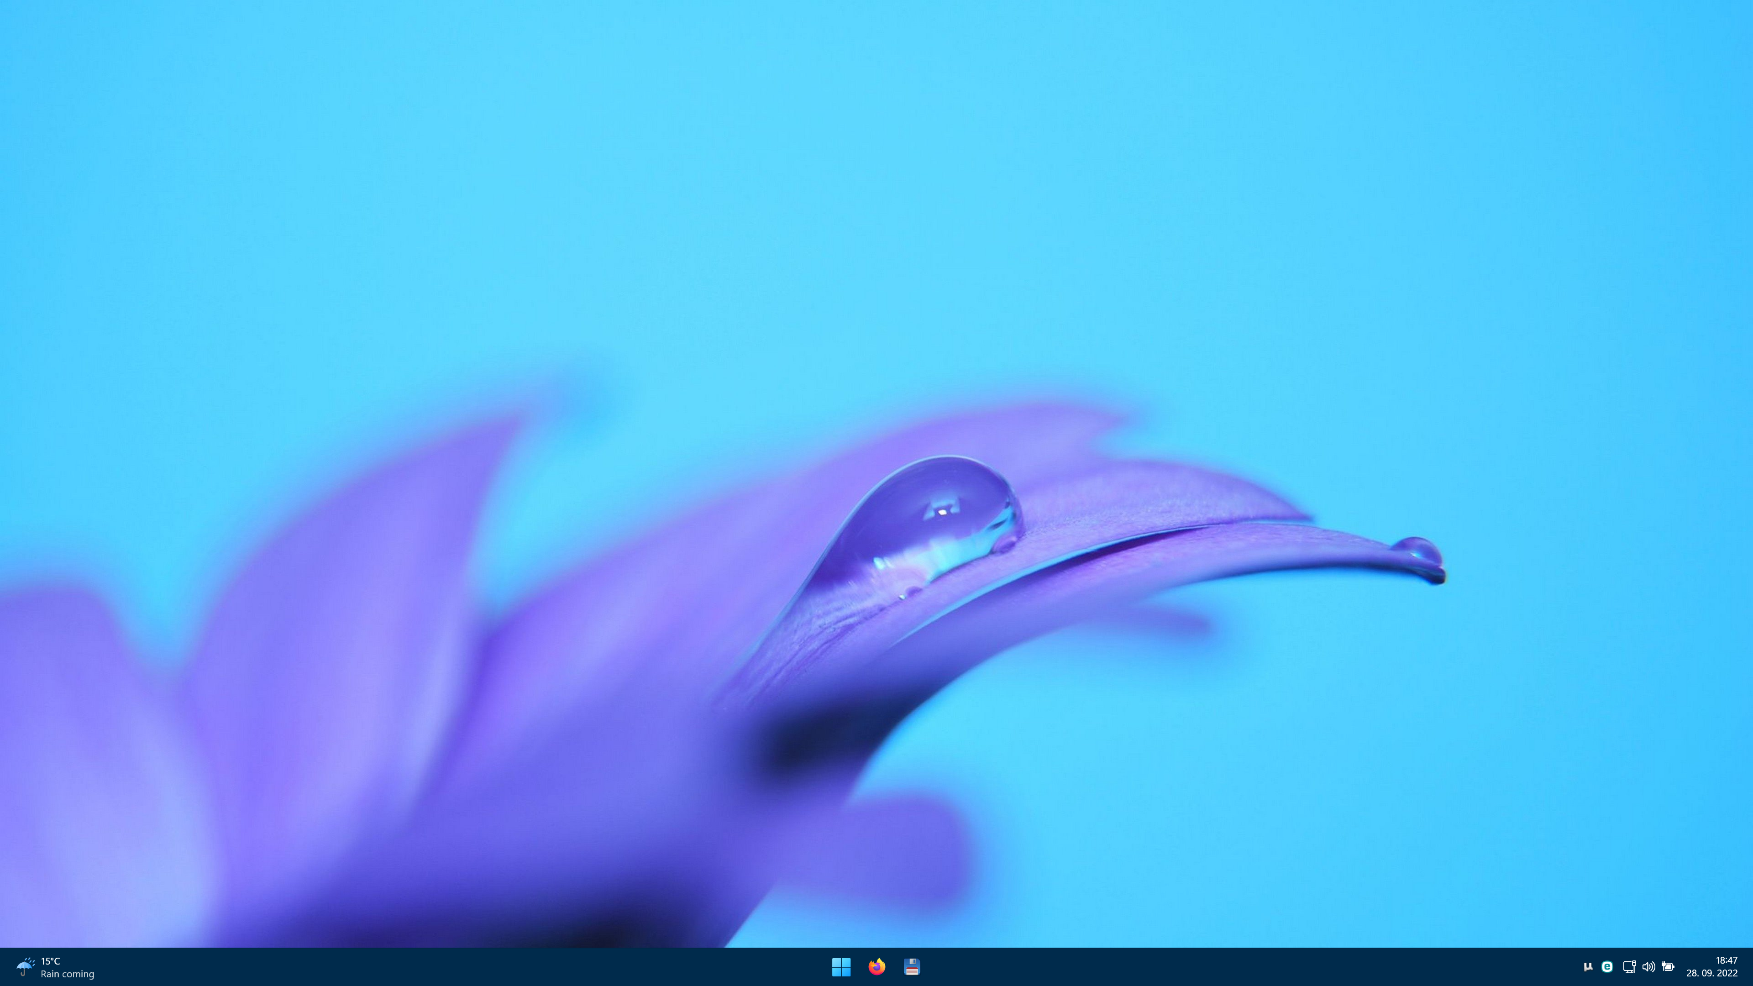Open the Windows Start menu

(x=841, y=966)
